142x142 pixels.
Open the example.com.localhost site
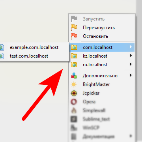tap(34, 47)
